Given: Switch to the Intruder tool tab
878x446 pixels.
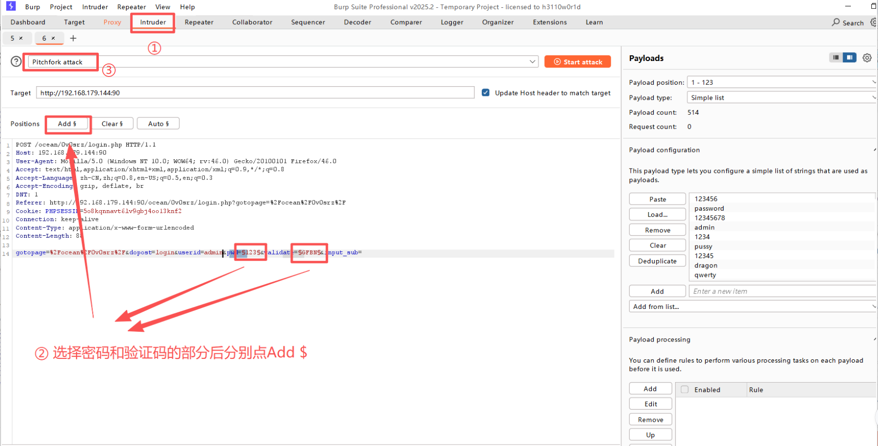Looking at the screenshot, I should click(153, 22).
